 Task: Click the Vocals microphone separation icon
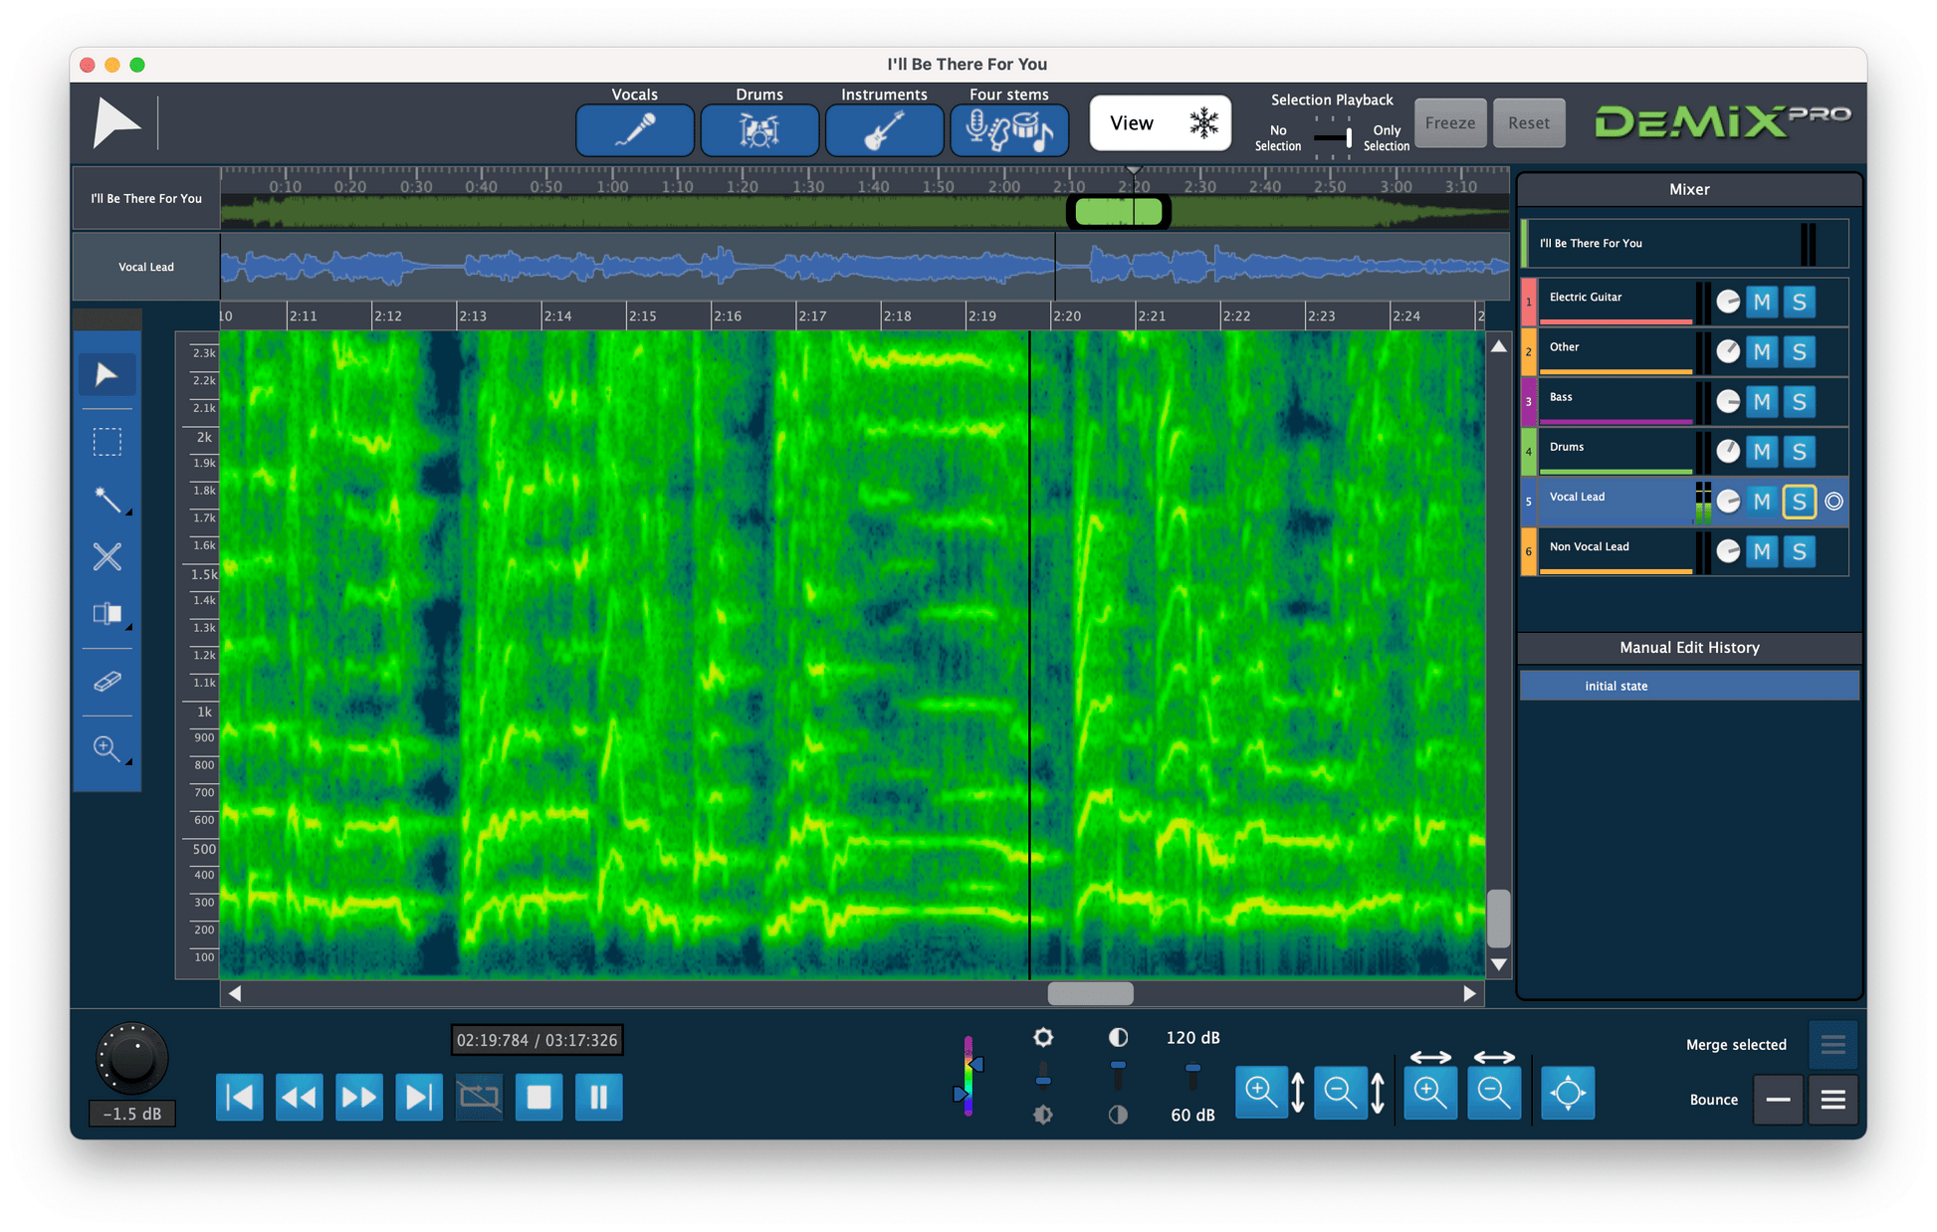[x=634, y=129]
